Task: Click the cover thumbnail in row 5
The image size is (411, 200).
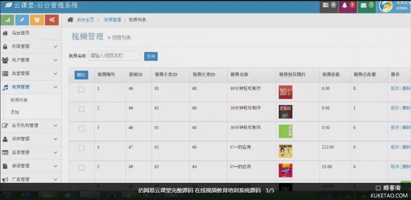Action: pyautogui.click(x=285, y=170)
